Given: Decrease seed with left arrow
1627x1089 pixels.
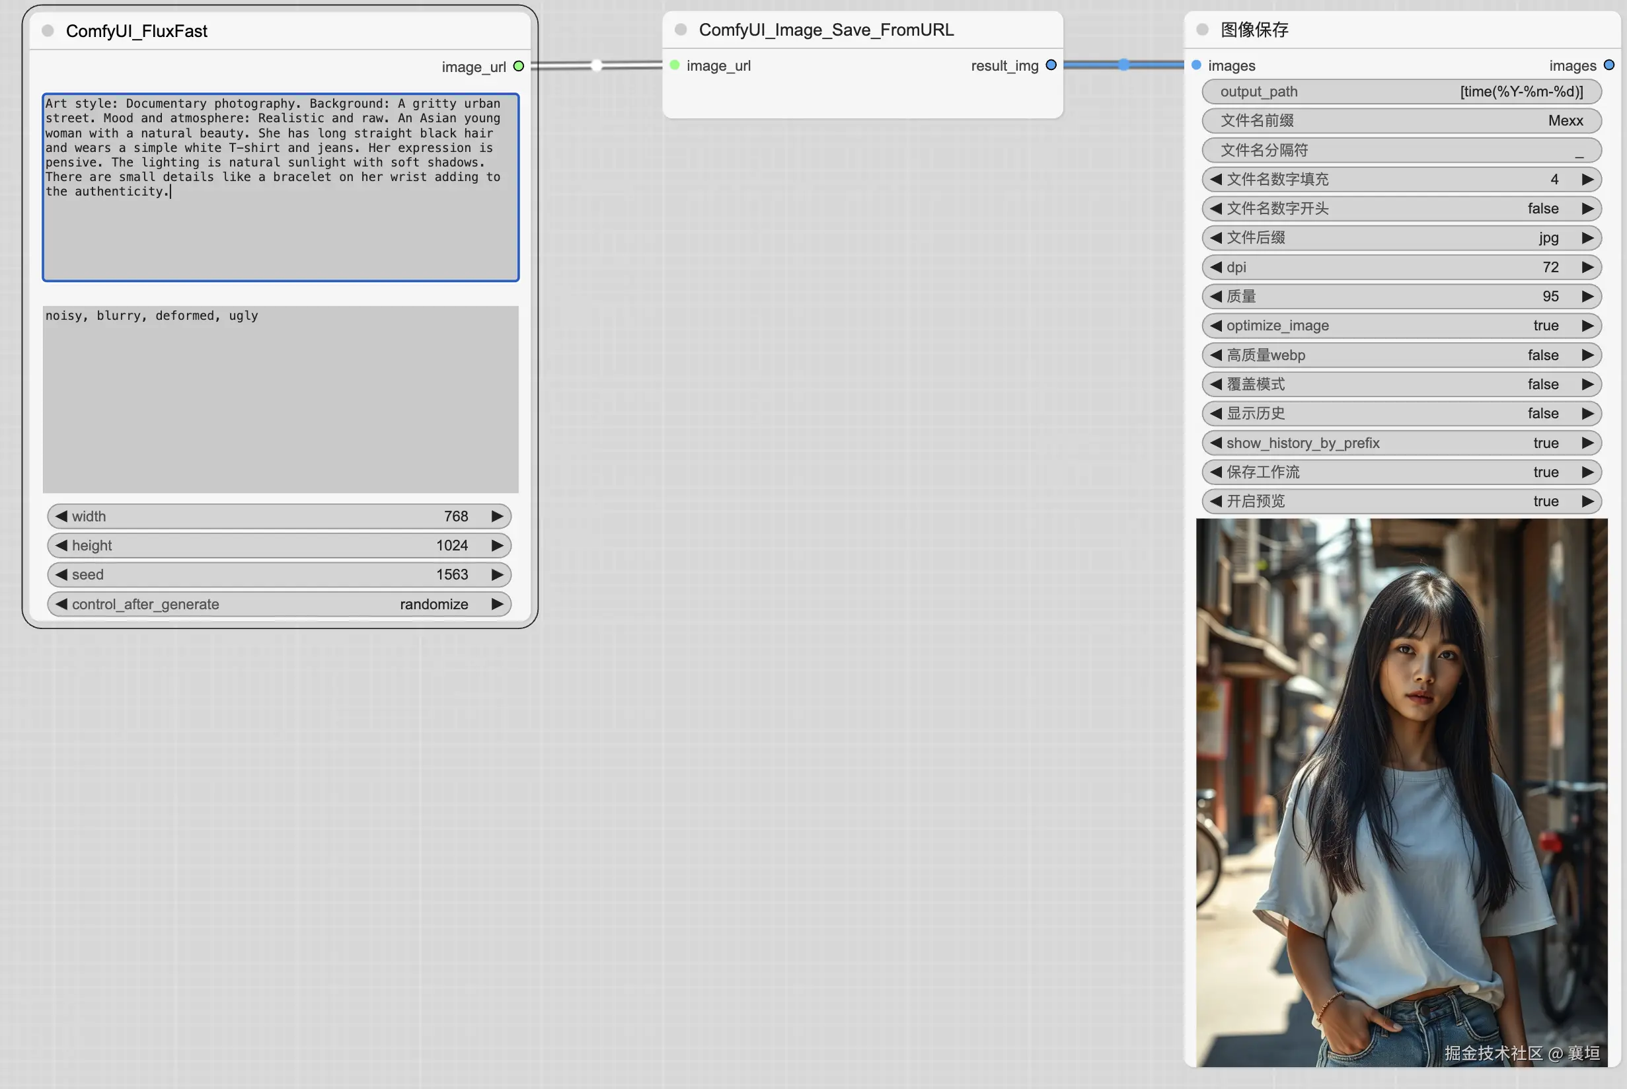Looking at the screenshot, I should point(61,575).
